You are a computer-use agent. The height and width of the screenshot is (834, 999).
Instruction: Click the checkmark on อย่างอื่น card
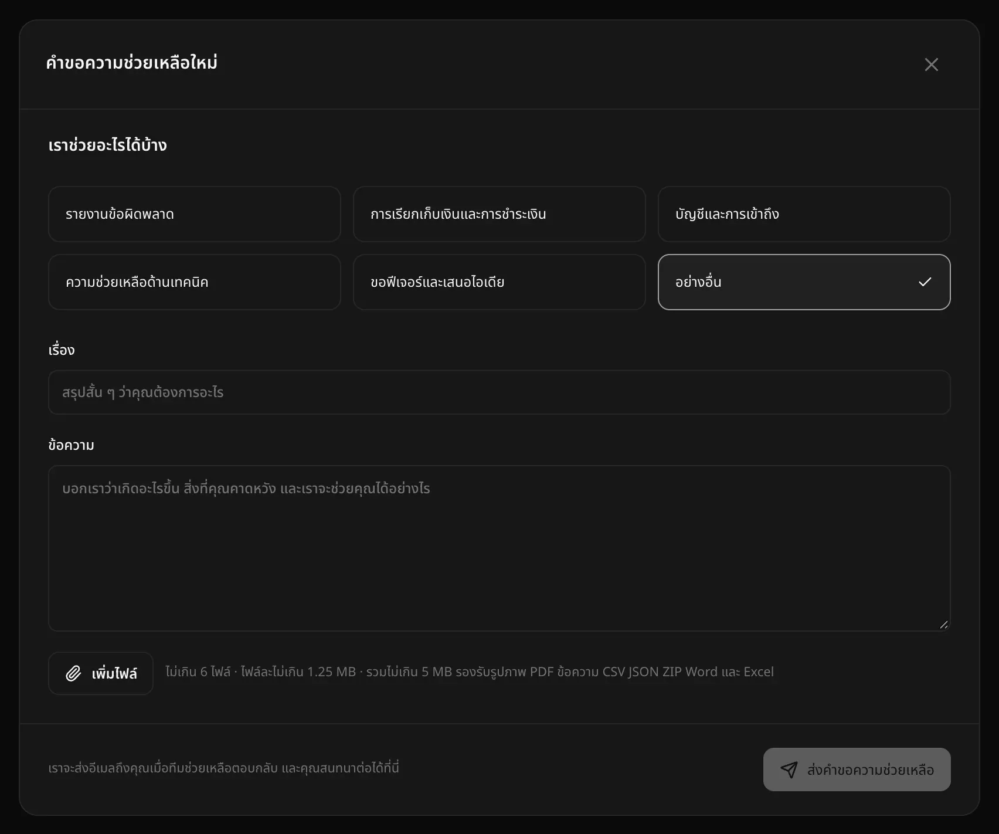pyautogui.click(x=925, y=282)
